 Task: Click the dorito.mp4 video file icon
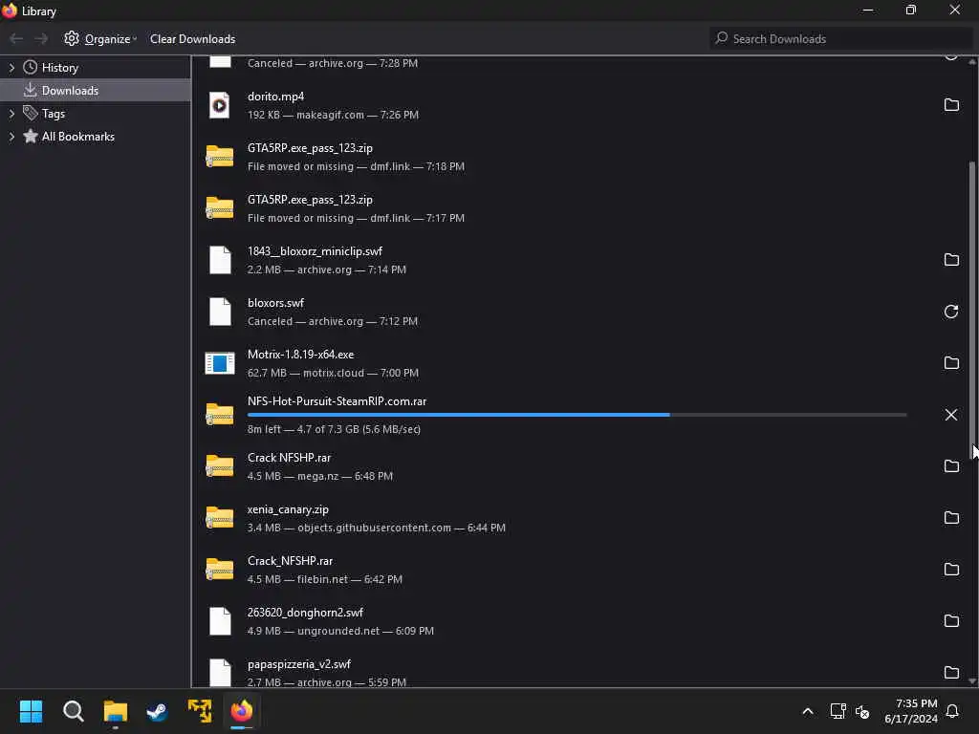click(219, 105)
